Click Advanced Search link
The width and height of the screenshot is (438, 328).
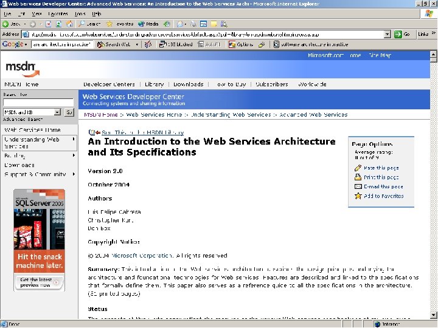pos(23,120)
